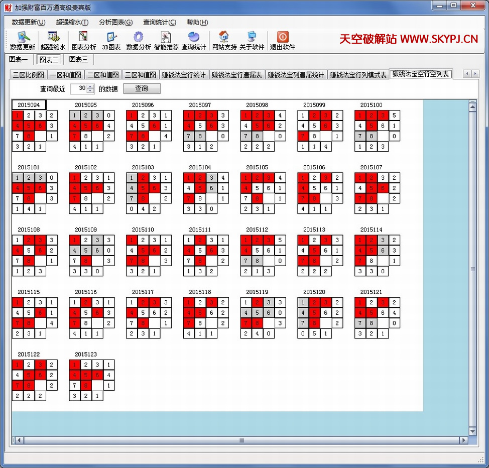Increase the query period spinner value
Image resolution: width=489 pixels, height=468 pixels.
tap(90, 86)
